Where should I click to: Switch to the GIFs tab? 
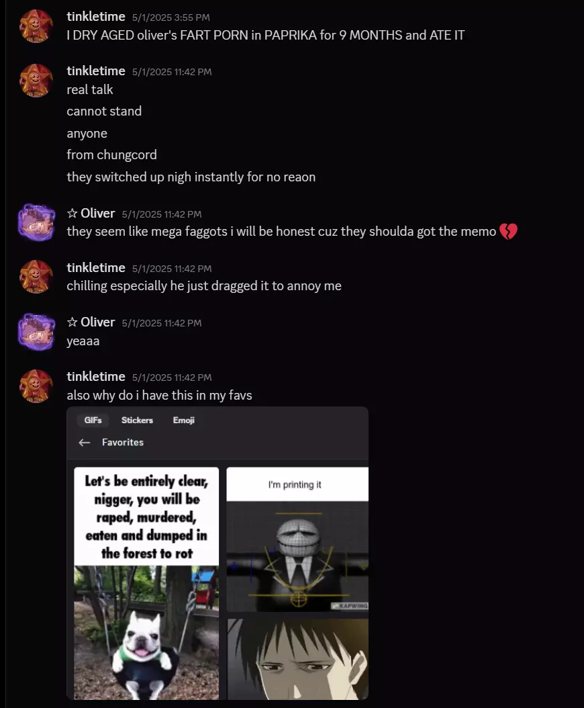pos(93,420)
